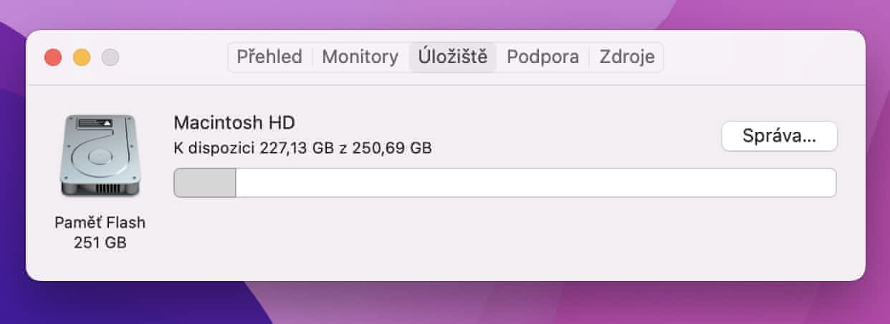890x324 pixels.
Task: Click the 251 GB label under the drive
Action: pyautogui.click(x=100, y=242)
